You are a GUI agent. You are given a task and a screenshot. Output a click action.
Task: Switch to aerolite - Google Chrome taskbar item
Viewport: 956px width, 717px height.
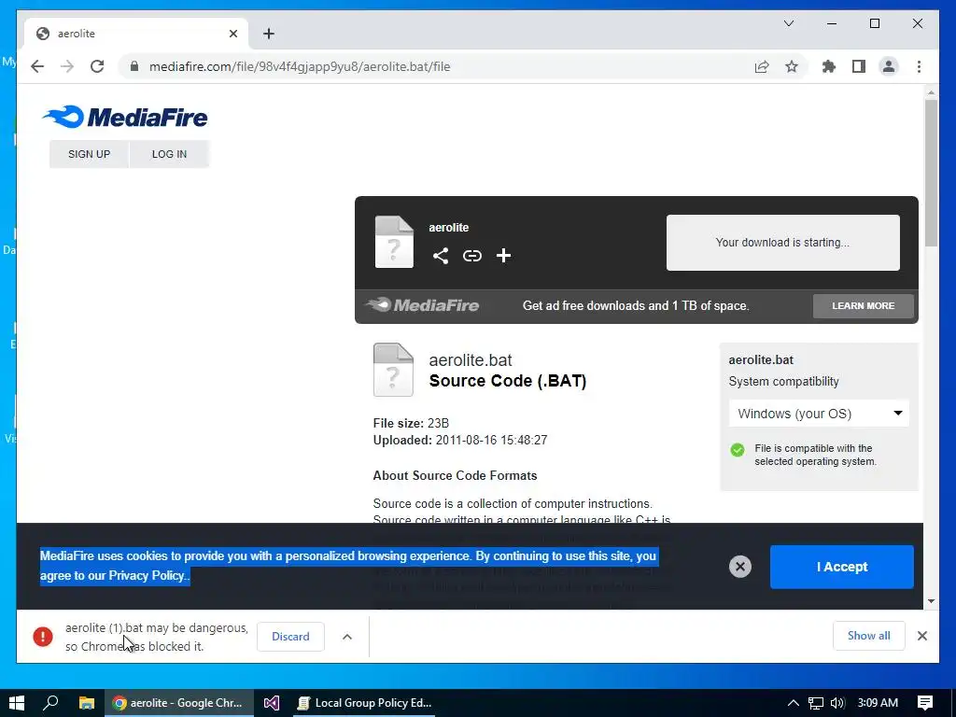point(179,702)
